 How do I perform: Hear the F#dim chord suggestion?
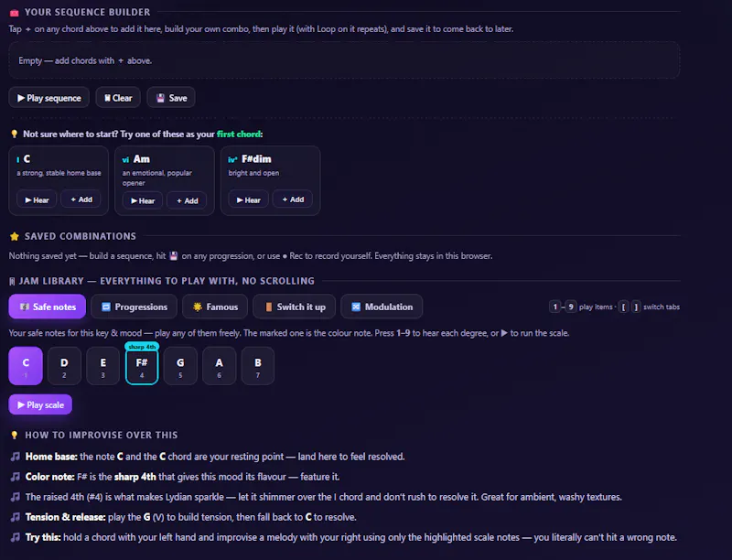point(248,199)
